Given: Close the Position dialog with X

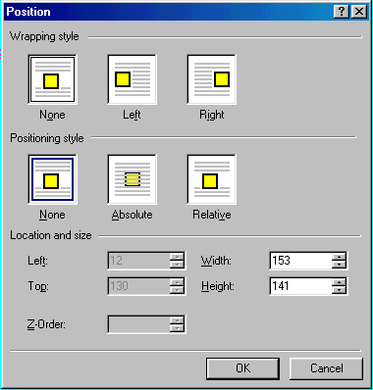Looking at the screenshot, I should coord(359,12).
